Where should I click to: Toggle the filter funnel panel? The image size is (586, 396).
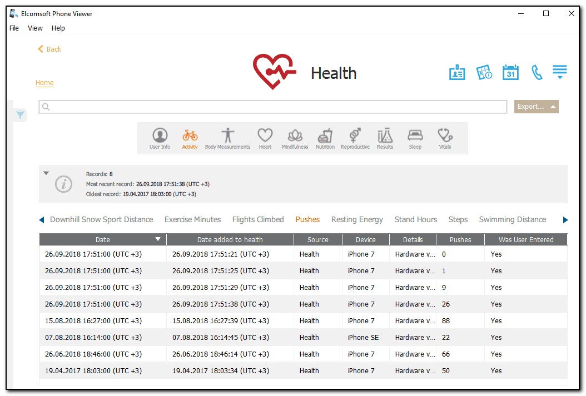tap(20, 115)
